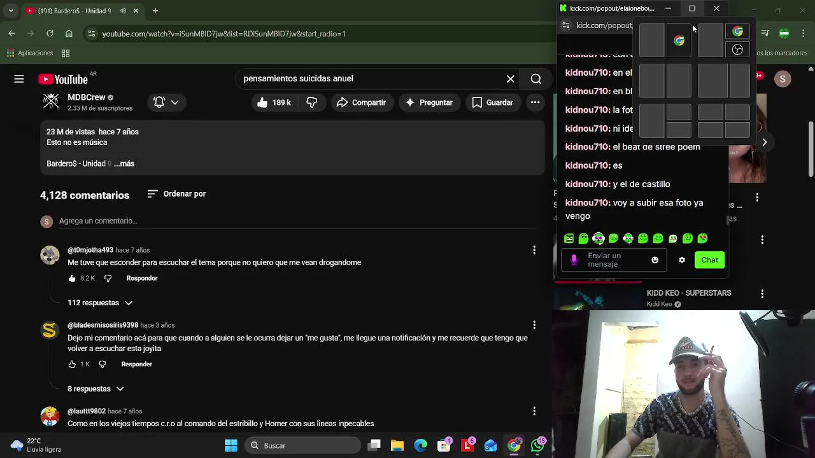Open the Chrome three-dot menu
Screen dimensions: 815x458
[x=802, y=33]
